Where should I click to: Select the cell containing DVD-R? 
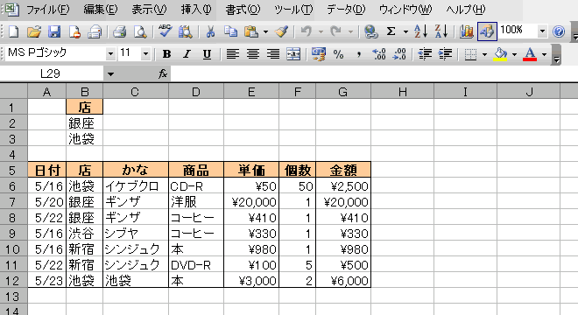[196, 265]
